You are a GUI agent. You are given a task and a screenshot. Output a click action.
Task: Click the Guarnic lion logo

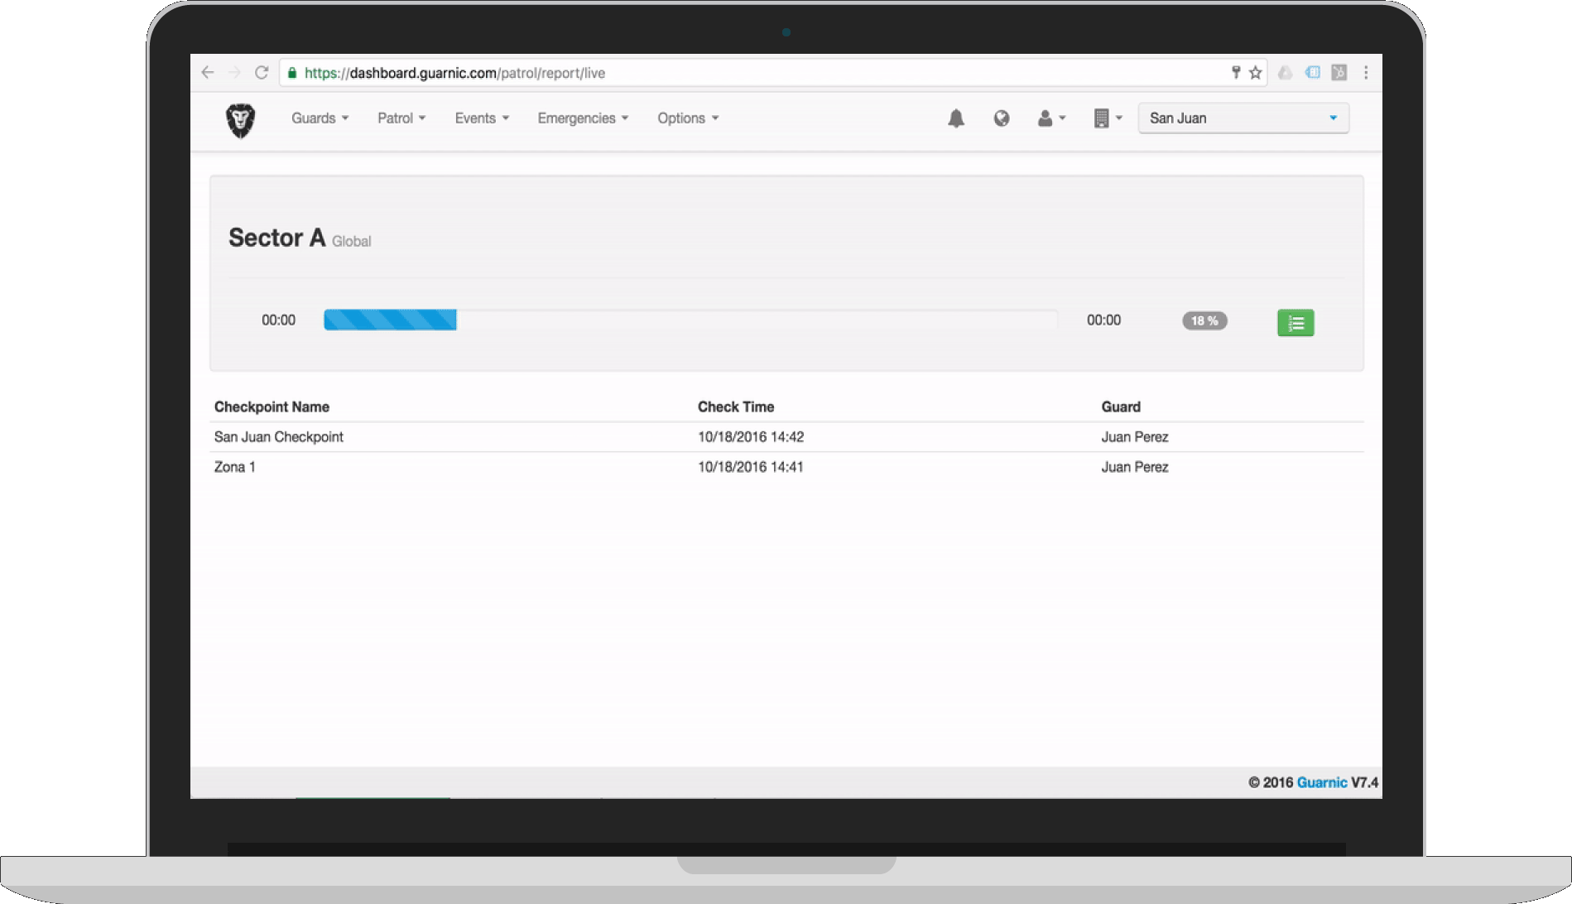pos(240,120)
